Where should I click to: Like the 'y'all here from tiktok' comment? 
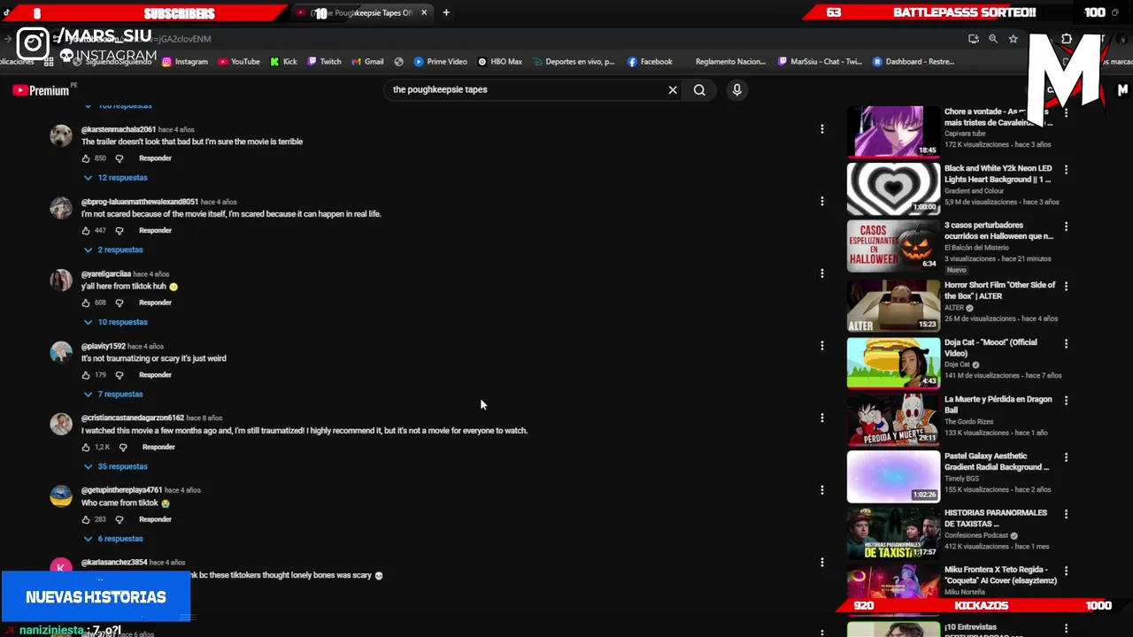pos(86,303)
